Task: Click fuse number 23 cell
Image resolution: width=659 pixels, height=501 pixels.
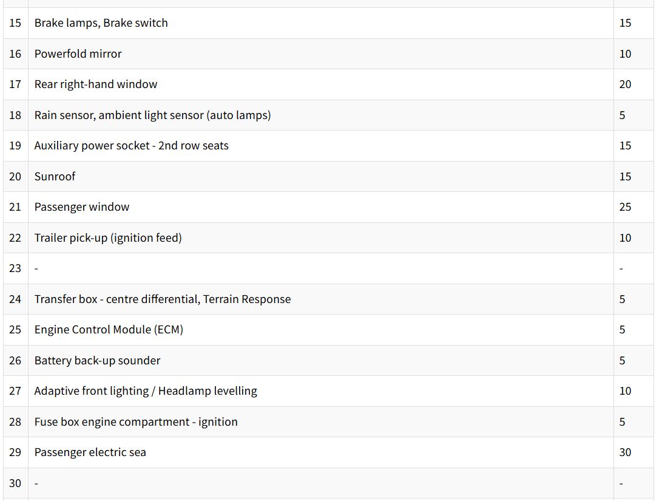Action: [x=15, y=268]
